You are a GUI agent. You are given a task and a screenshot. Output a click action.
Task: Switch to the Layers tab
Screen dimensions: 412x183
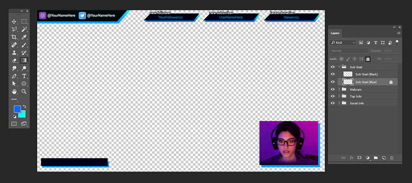335,33
